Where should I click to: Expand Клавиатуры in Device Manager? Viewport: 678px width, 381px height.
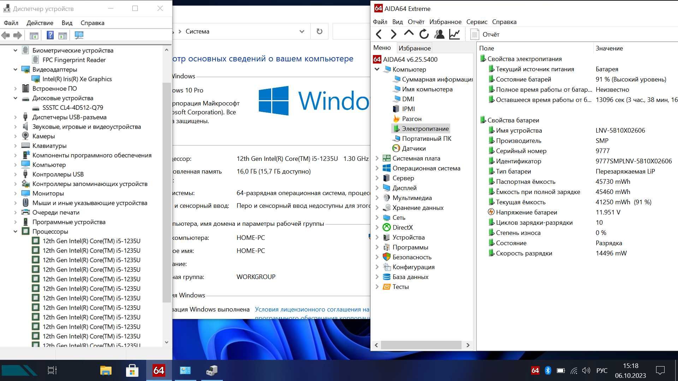[x=15, y=145]
